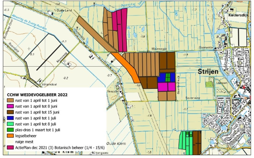Click the Oude Klem place label
The height and width of the screenshot is (158, 254).
coord(115,143)
